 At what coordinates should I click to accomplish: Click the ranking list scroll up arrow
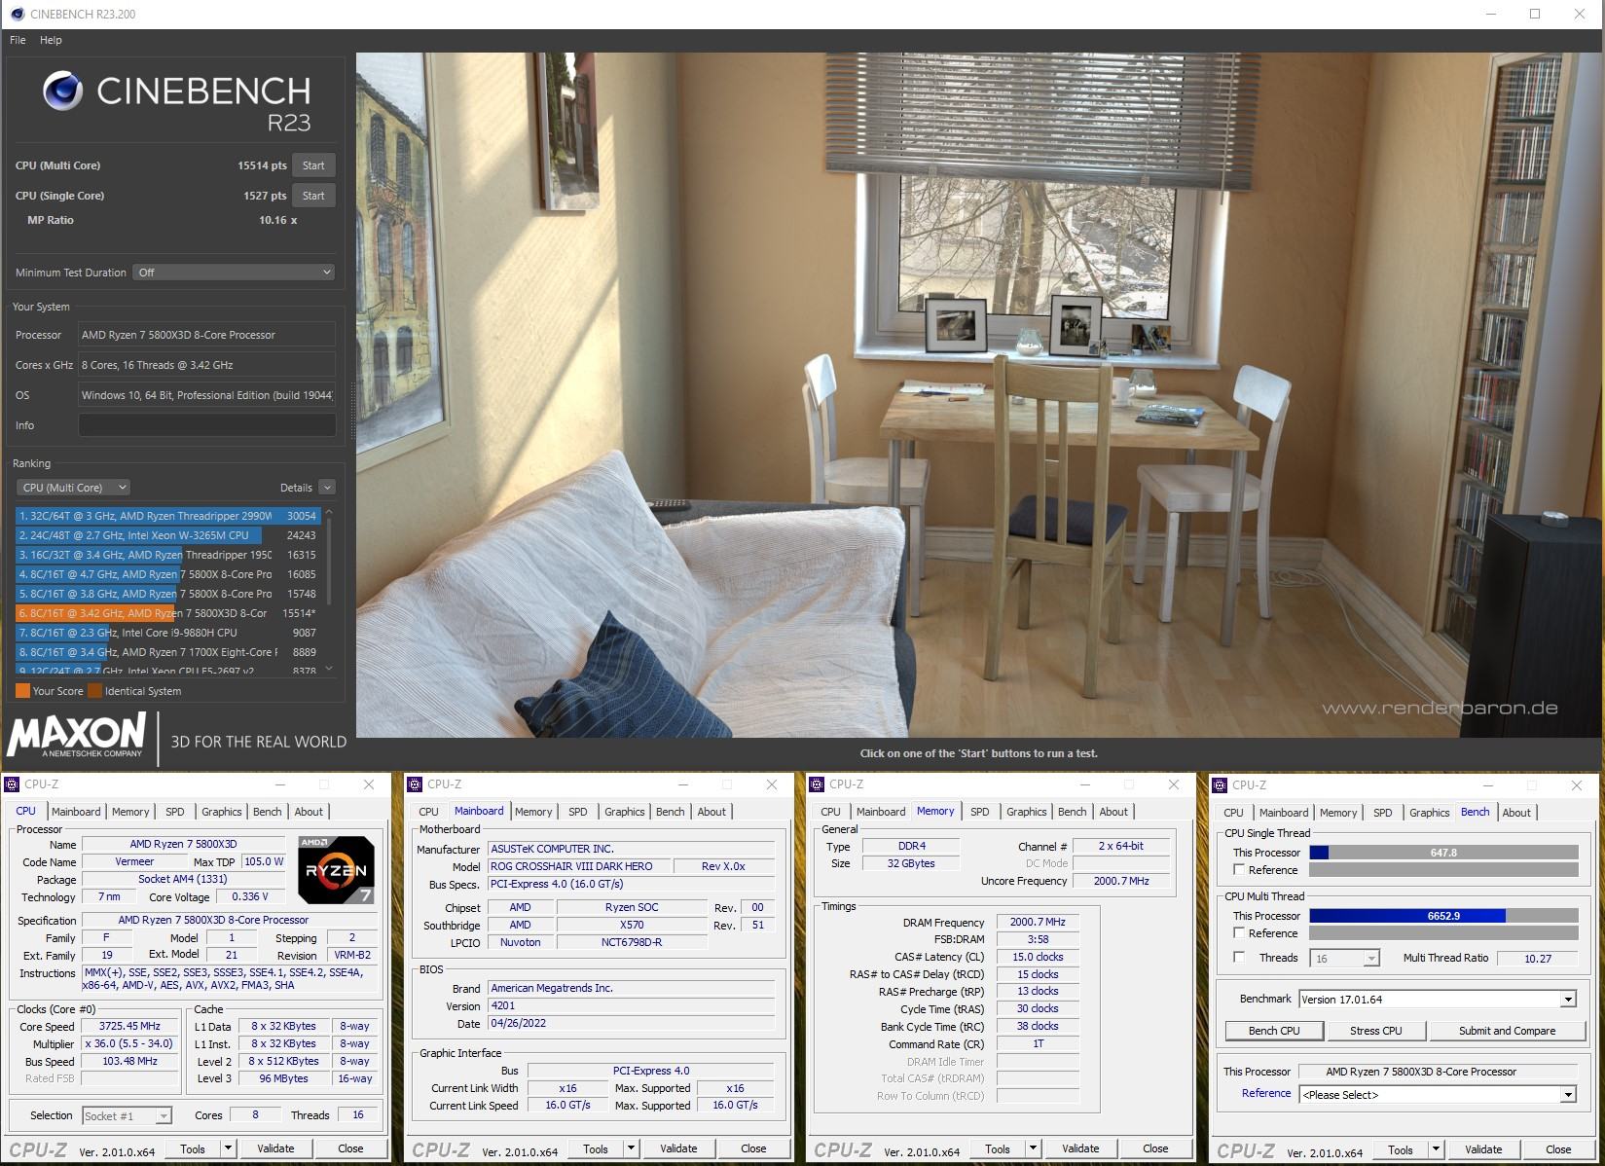[x=329, y=512]
